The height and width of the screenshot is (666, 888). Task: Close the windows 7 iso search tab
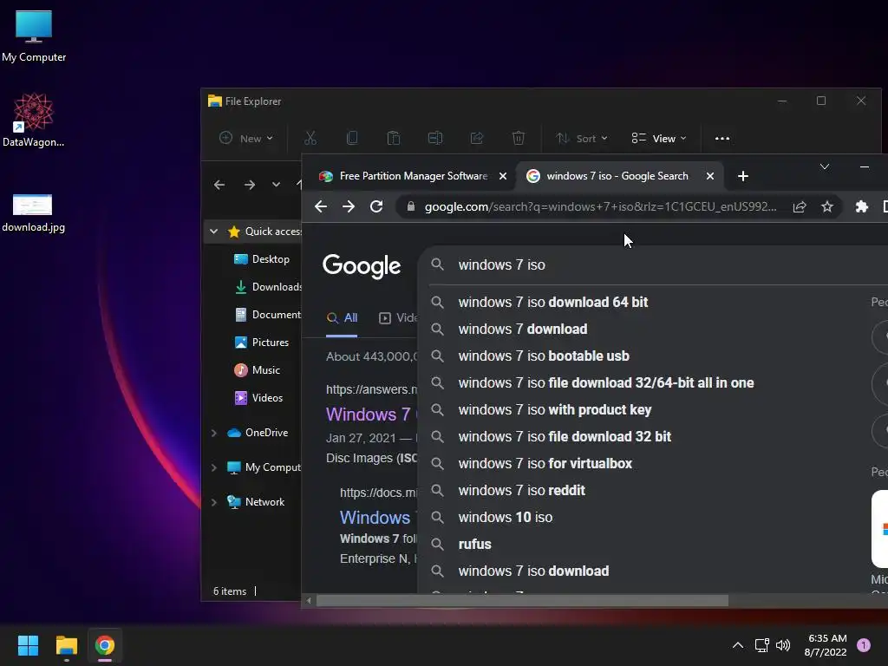click(x=709, y=176)
